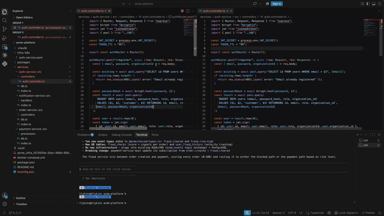The height and width of the screenshot is (216, 384).
Task: Open tsconfig.json in the explorer
Action: point(26,172)
